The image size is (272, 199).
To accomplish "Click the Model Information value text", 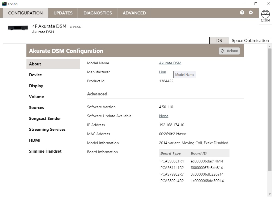I will click(194, 143).
